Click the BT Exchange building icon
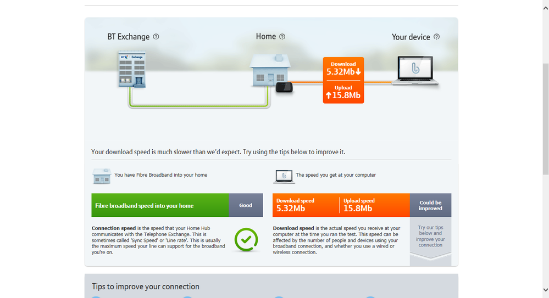 pos(132,69)
